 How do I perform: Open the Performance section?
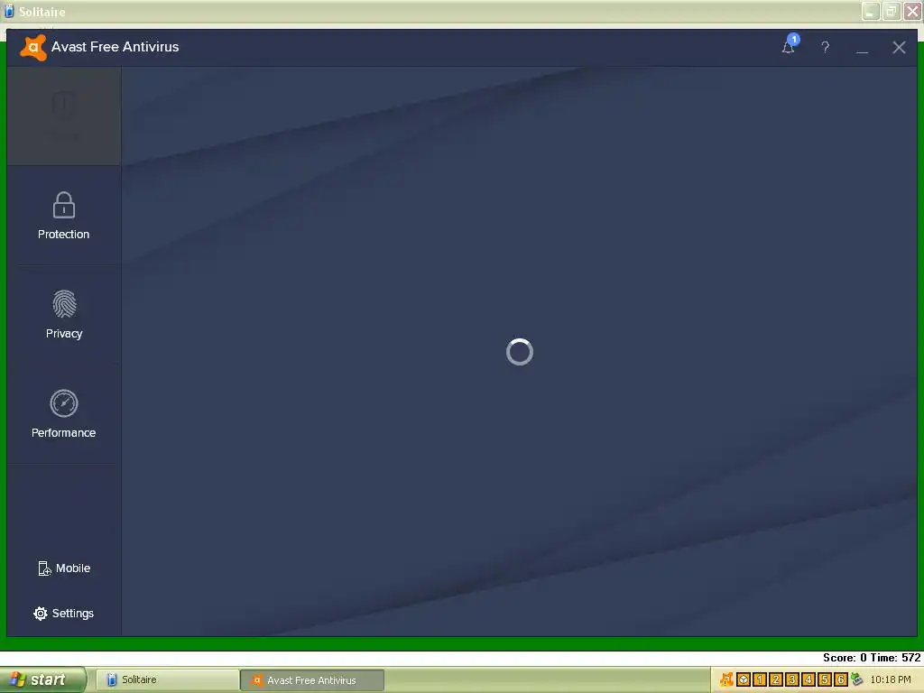pos(64,413)
